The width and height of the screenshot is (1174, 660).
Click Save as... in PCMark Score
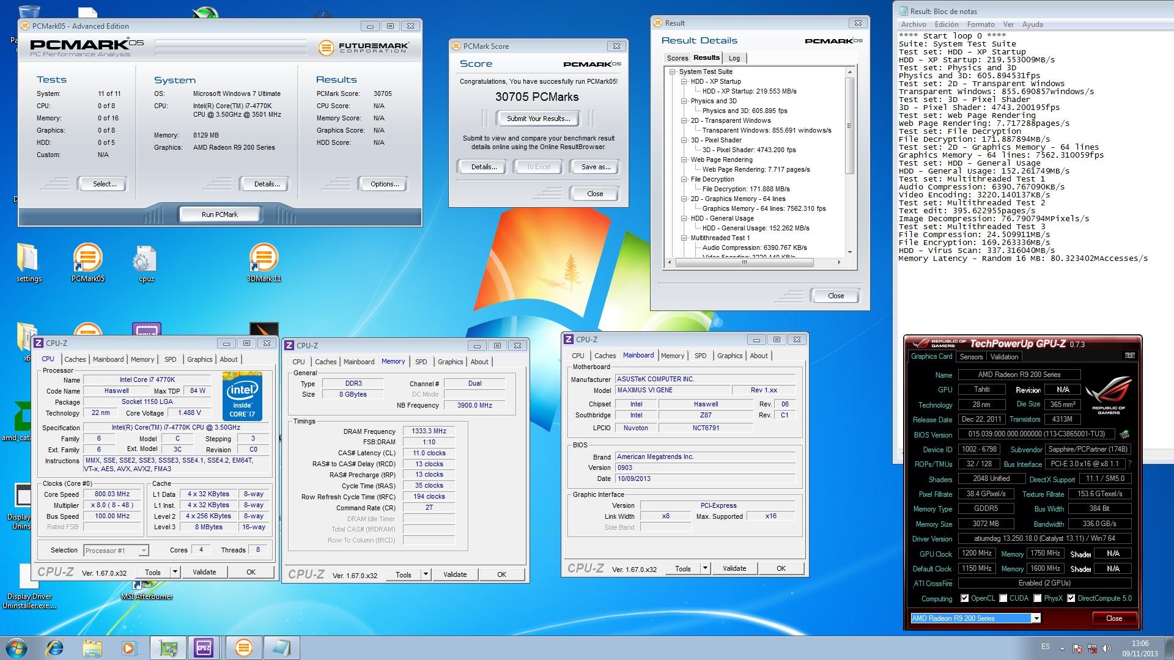[596, 167]
